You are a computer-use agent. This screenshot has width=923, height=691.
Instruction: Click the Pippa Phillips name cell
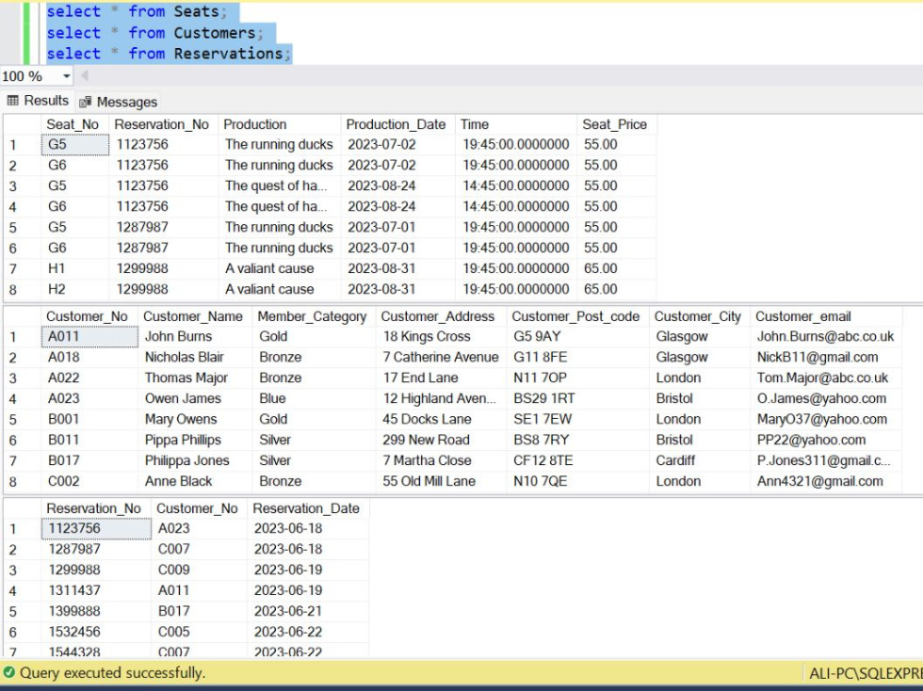coord(195,440)
